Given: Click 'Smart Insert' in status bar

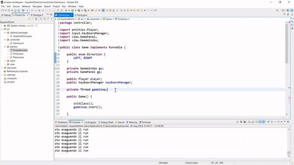Looking at the screenshot, I should tap(192, 163).
